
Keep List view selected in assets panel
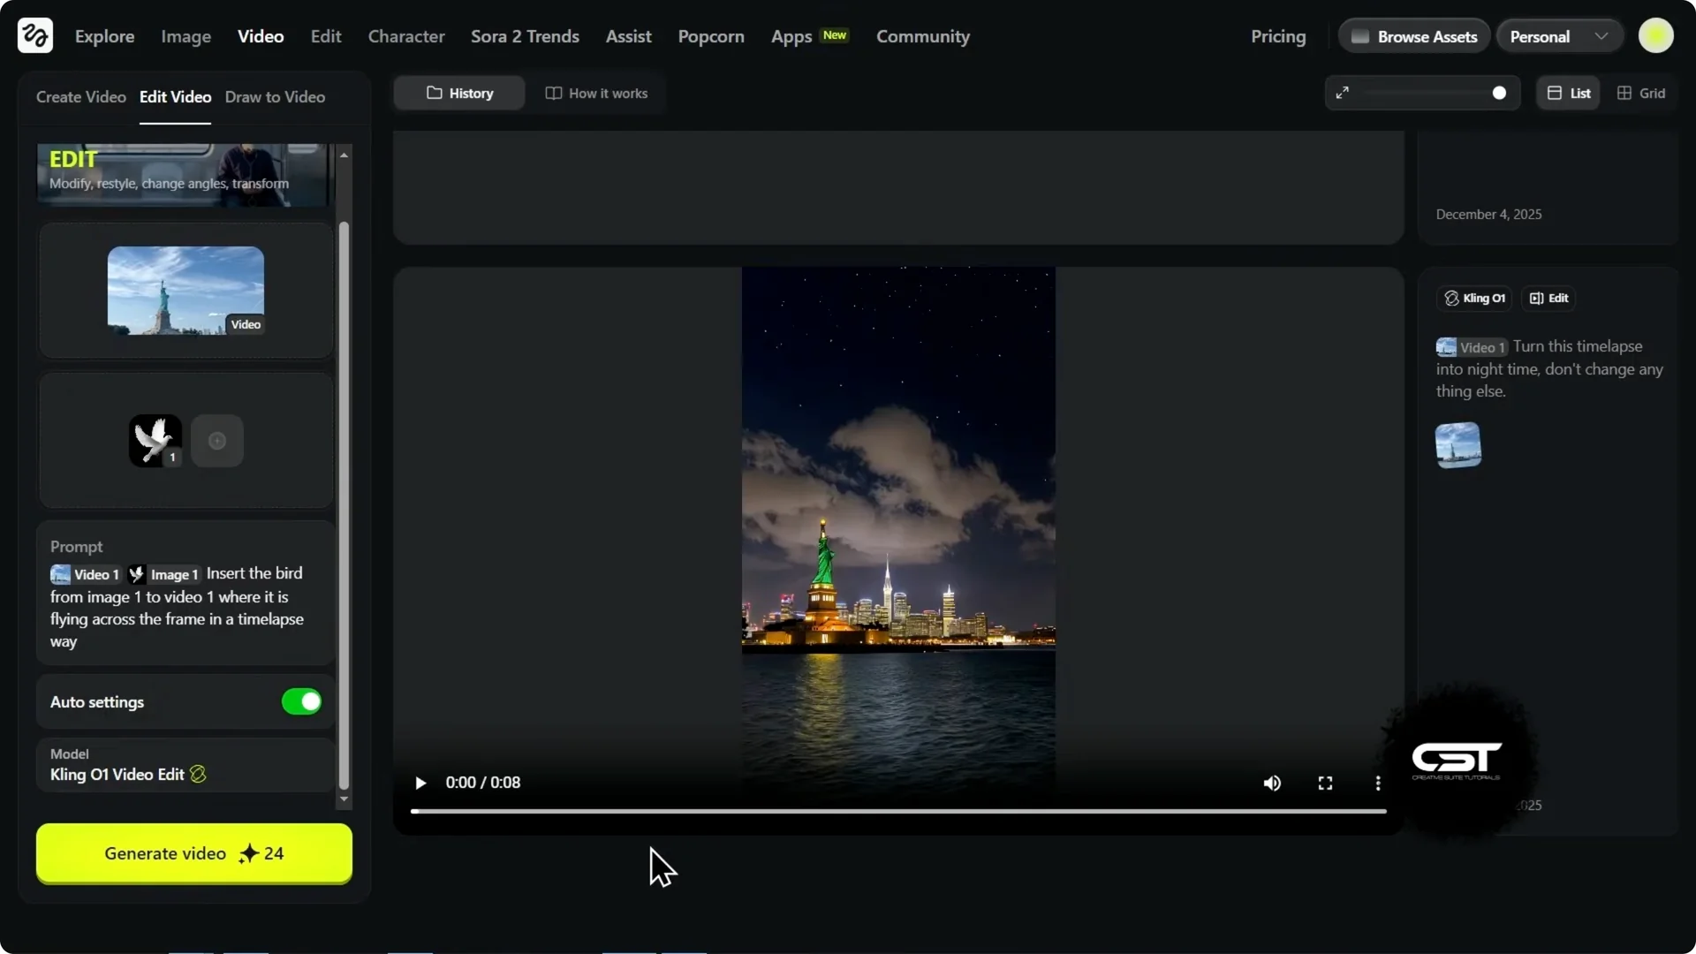[1567, 93]
